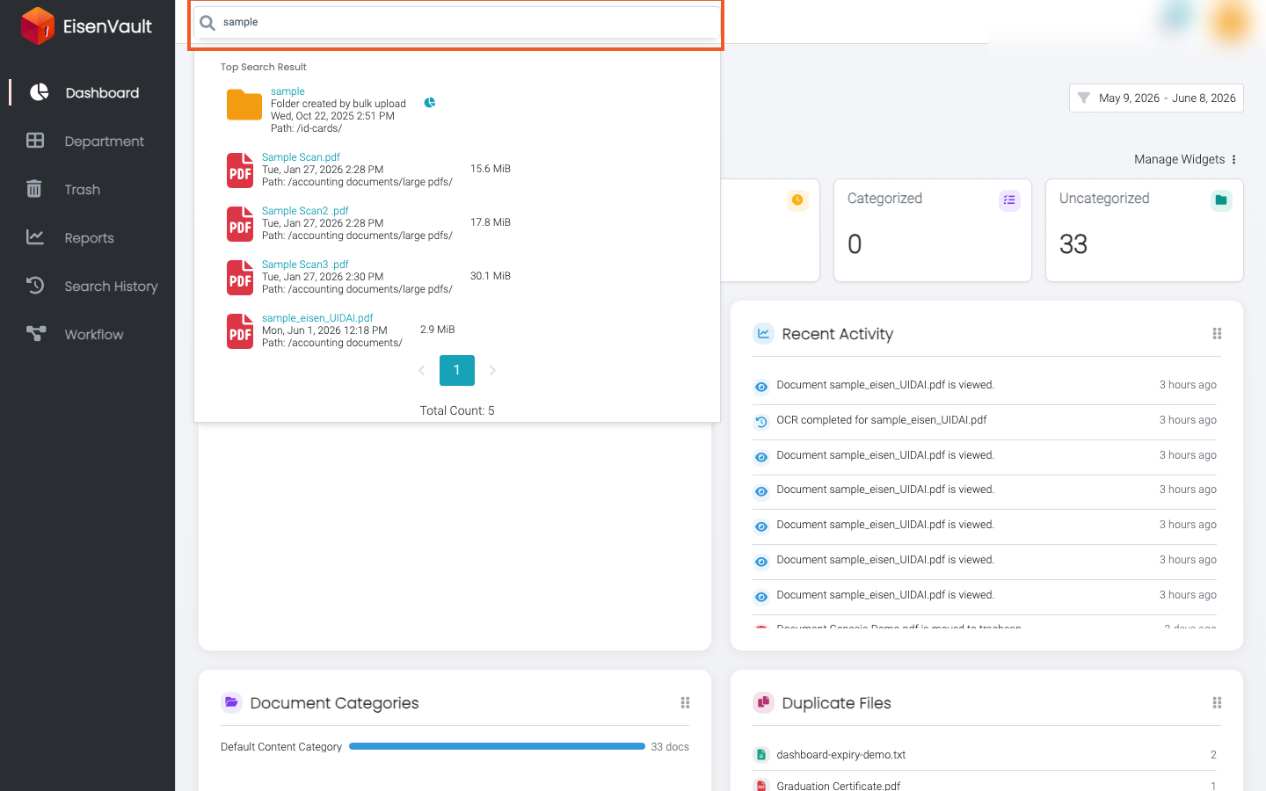The width and height of the screenshot is (1266, 791).
Task: Click Duplicate Files drag handle icon
Action: (1217, 703)
